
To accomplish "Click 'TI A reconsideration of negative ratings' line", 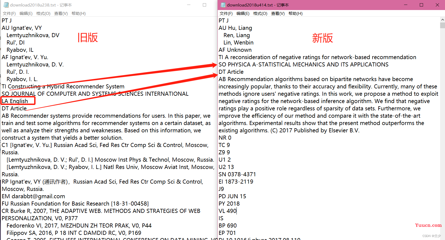I will [x=317, y=57].
